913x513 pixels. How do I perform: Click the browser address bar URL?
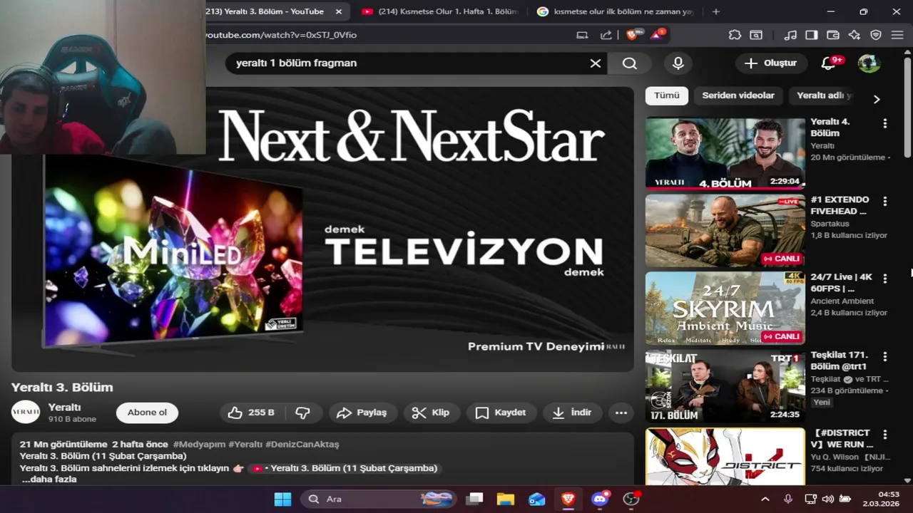tap(281, 35)
